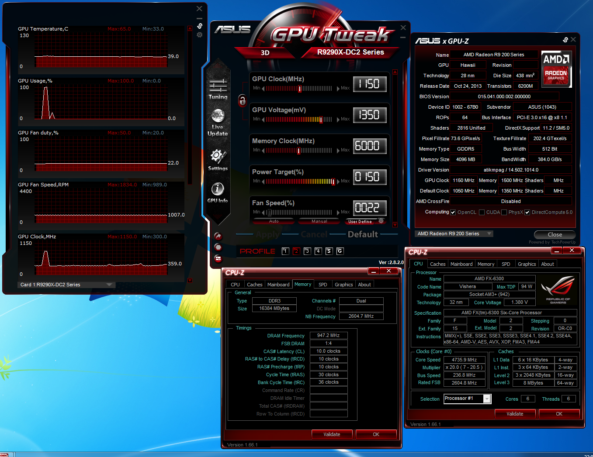Open Graphics tab in right CPU-Z window
Viewport: 593px width, 457px height.
point(527,264)
